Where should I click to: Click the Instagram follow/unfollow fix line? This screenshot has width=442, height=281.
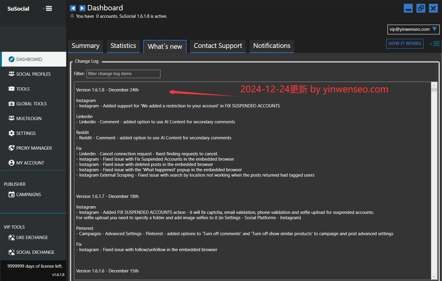[x=147, y=250]
